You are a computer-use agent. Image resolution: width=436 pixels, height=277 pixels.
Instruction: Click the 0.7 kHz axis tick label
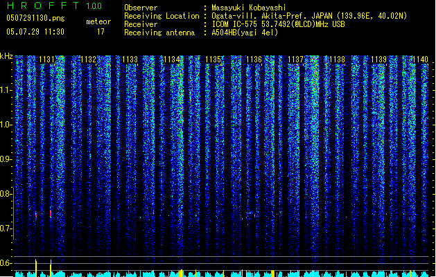6,229
